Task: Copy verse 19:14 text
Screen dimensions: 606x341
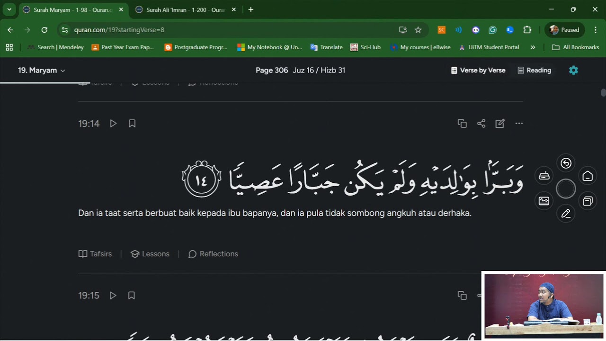Action: (x=462, y=124)
